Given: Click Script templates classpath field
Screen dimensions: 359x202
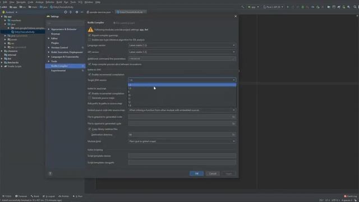Looking at the screenshot, I should coord(182,163).
